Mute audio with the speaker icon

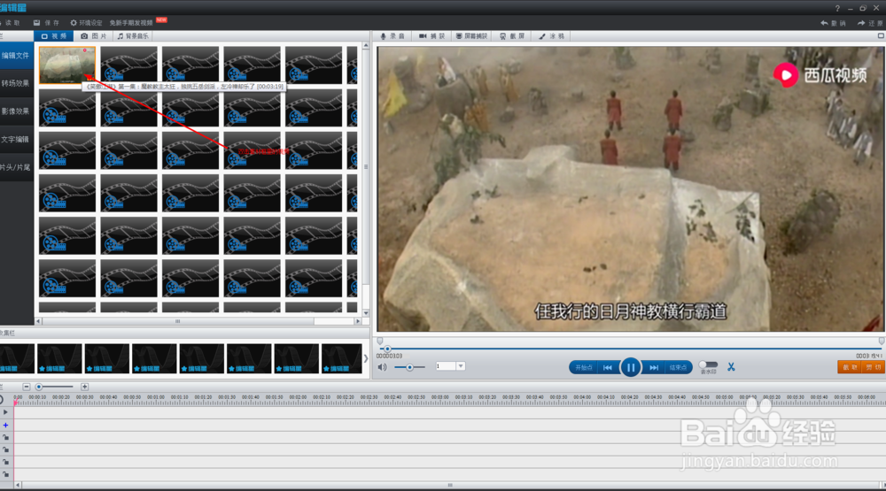point(383,367)
